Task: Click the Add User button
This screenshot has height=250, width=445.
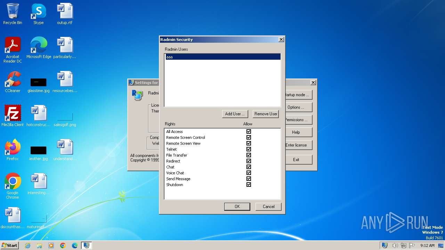Action: (235, 114)
